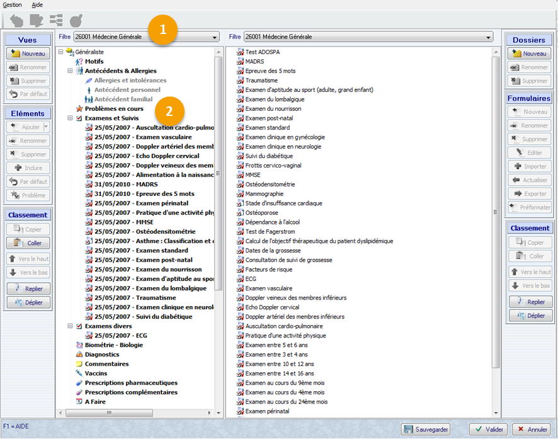
Task: Click the Biométrie - Biologie chart icon
Action: pos(79,345)
